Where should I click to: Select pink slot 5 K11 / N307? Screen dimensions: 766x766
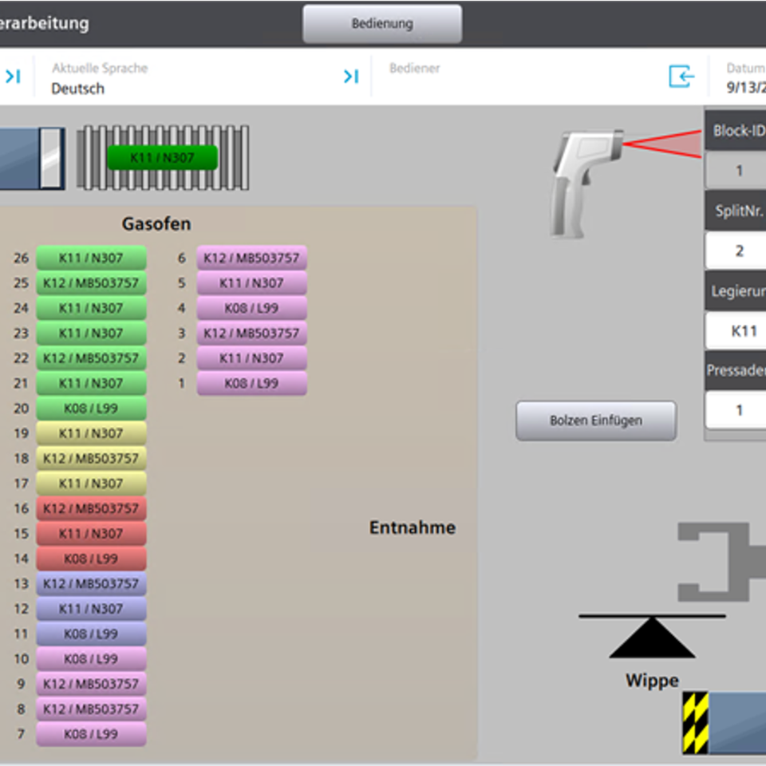[x=251, y=282]
